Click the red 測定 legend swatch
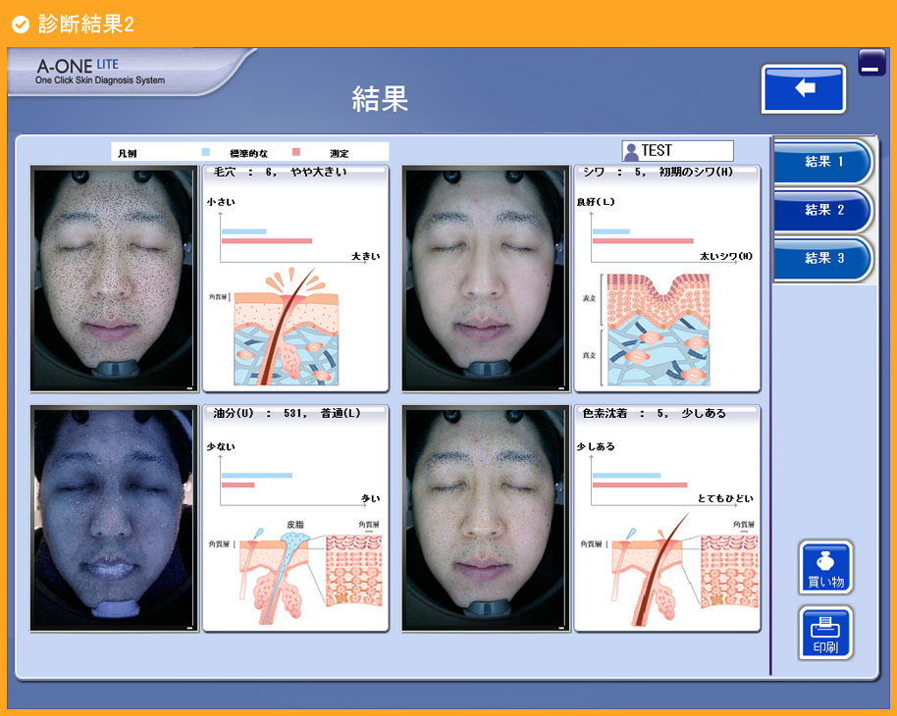The image size is (897, 716). pos(295,153)
